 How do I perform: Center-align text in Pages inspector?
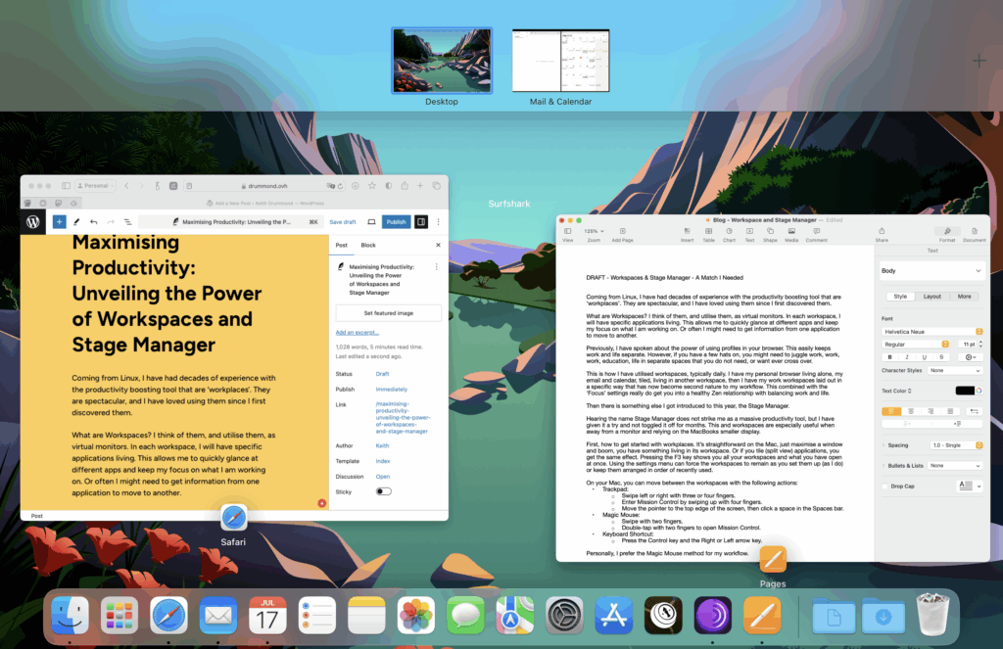tap(911, 411)
